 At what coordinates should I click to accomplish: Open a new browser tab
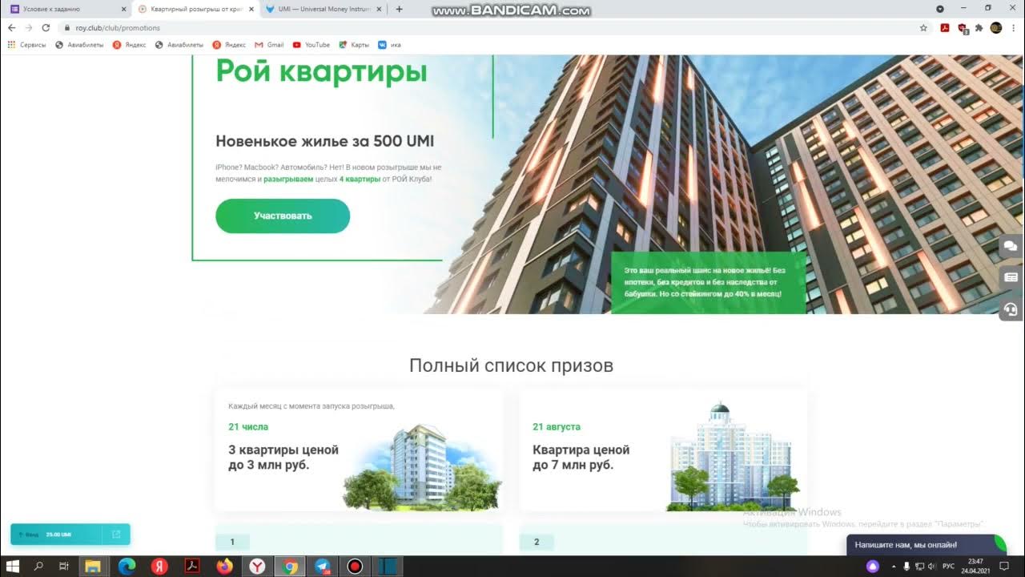tap(399, 10)
